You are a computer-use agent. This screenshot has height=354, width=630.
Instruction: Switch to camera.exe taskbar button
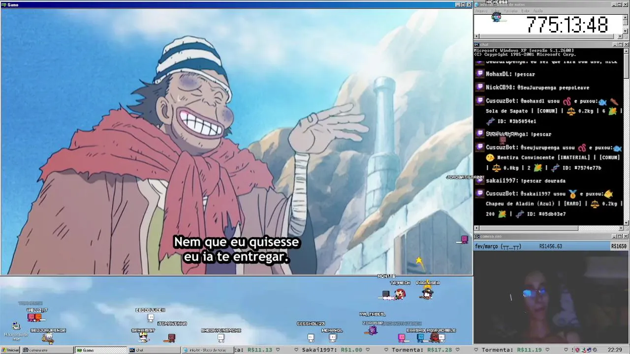48,350
